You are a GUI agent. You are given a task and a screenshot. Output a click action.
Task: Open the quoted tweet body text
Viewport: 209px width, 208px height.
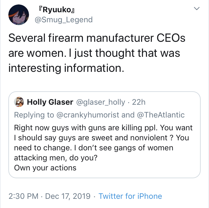[103, 148]
